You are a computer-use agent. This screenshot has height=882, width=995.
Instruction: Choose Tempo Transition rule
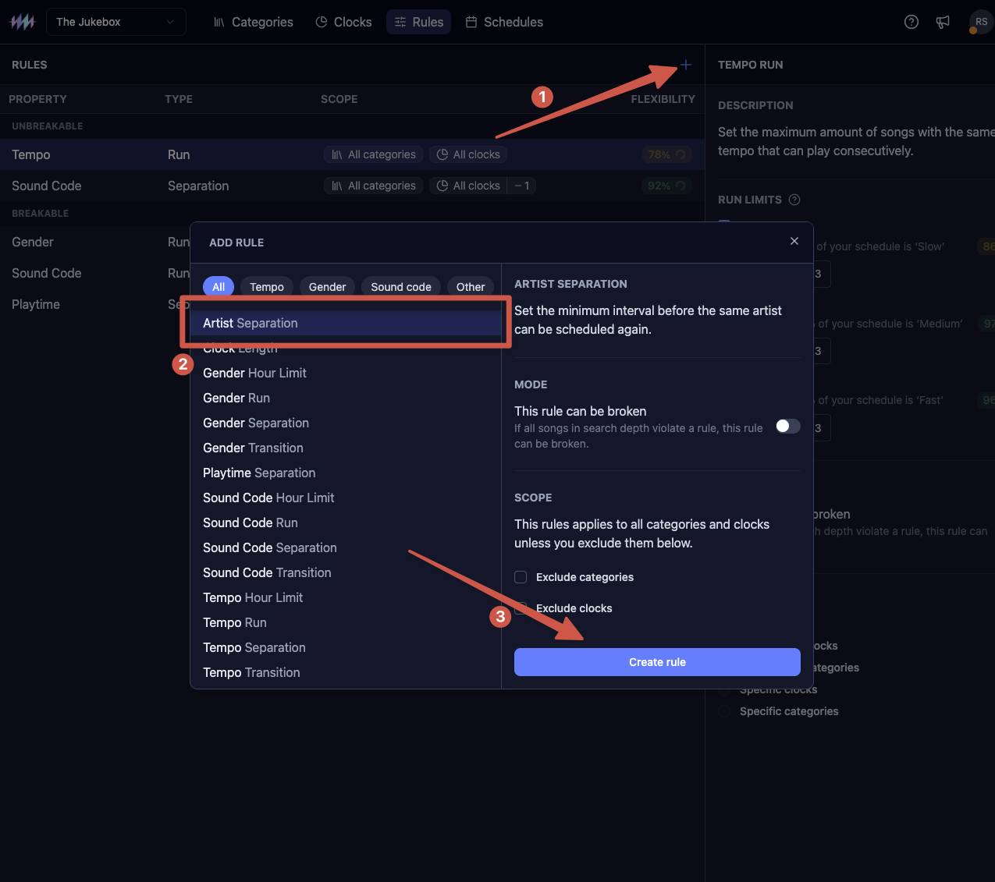[x=346, y=672]
